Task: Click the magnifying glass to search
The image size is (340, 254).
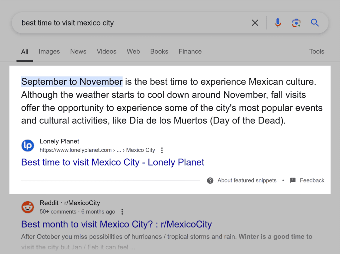Action: [314, 23]
